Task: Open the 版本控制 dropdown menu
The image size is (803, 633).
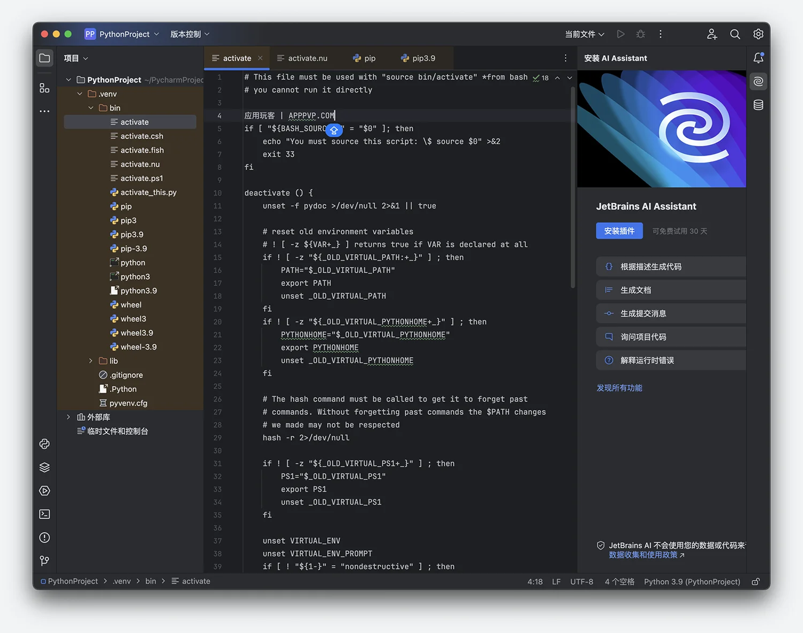Action: (x=190, y=34)
